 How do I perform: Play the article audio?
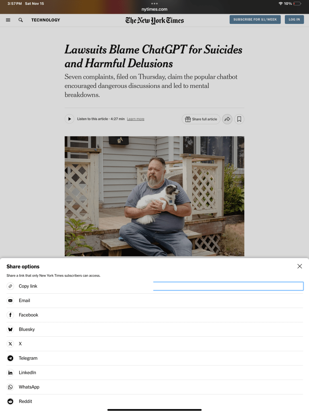click(x=70, y=119)
